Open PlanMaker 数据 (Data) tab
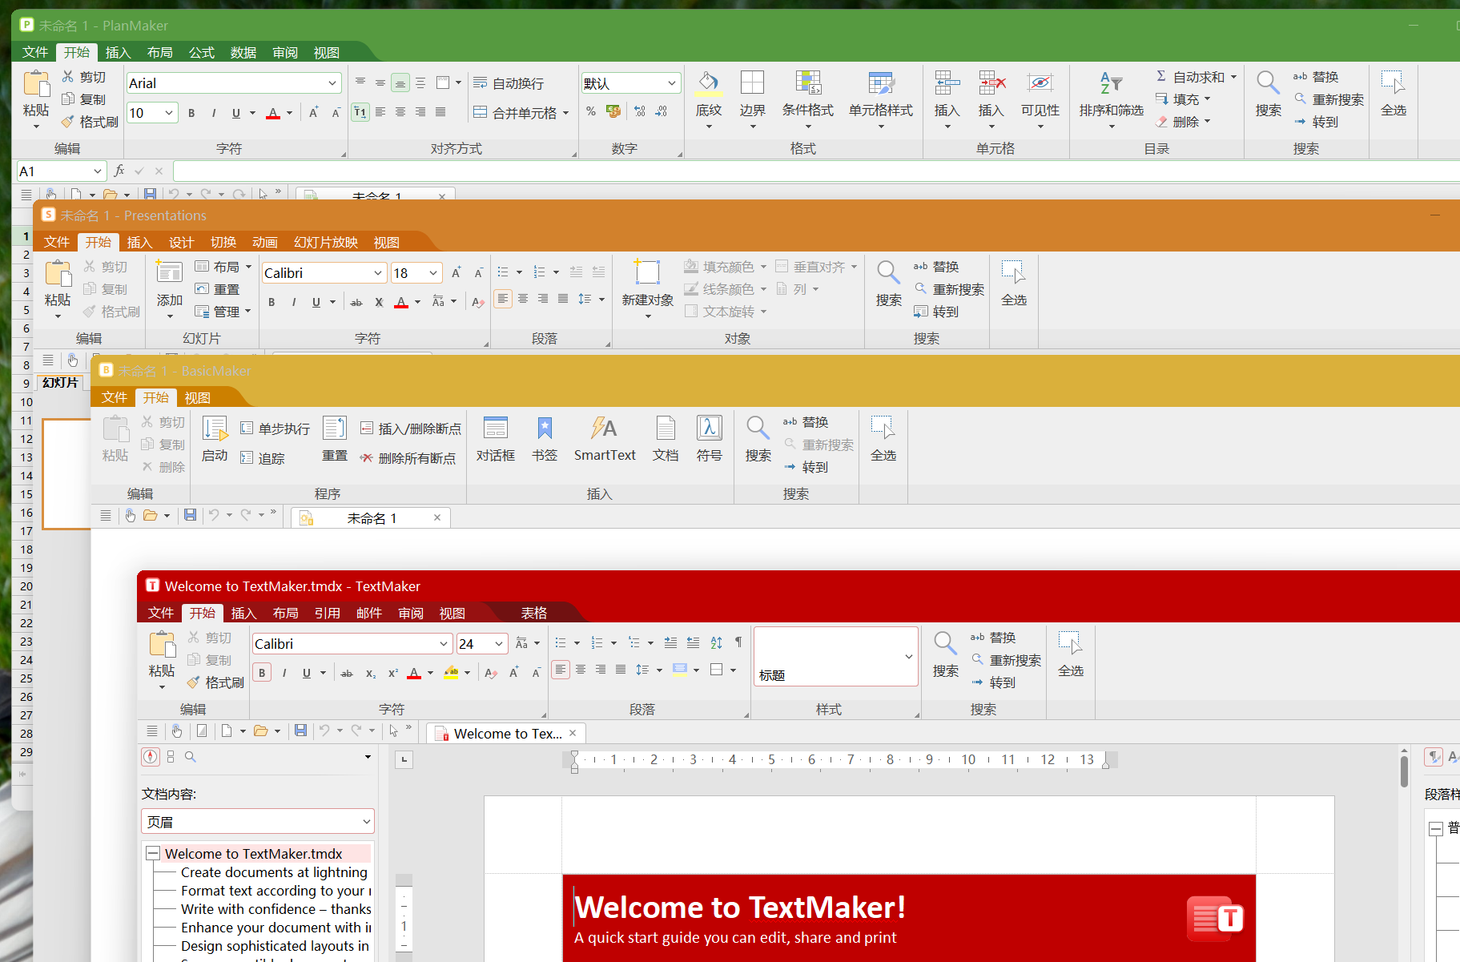1460x962 pixels. [243, 52]
